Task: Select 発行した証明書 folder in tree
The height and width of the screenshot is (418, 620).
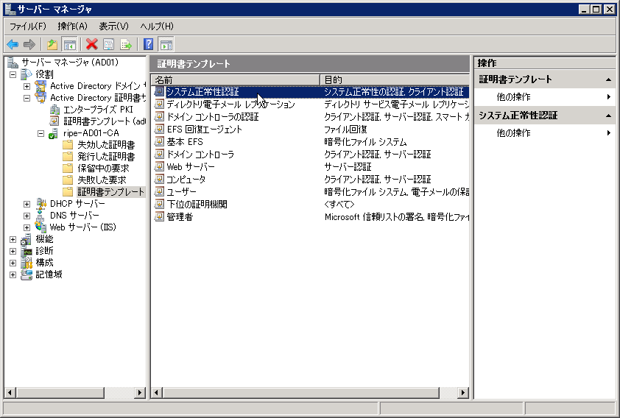Action: click(106, 157)
